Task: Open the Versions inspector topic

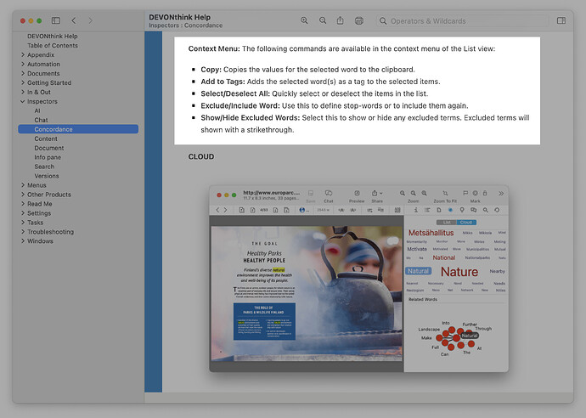Action: 47,176
